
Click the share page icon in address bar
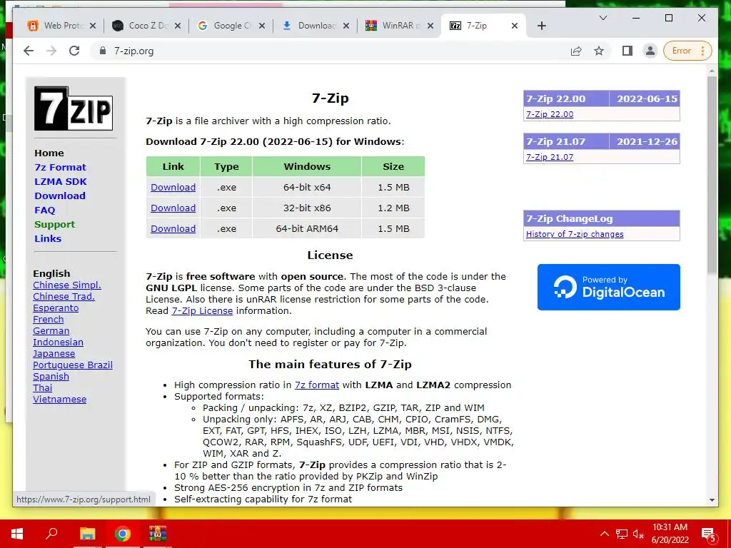tap(576, 51)
